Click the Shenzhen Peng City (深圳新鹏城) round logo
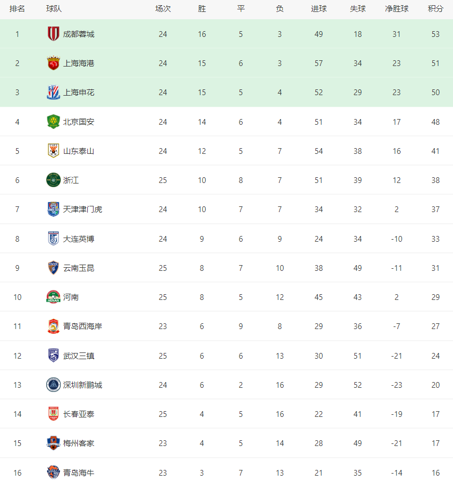 (x=54, y=385)
